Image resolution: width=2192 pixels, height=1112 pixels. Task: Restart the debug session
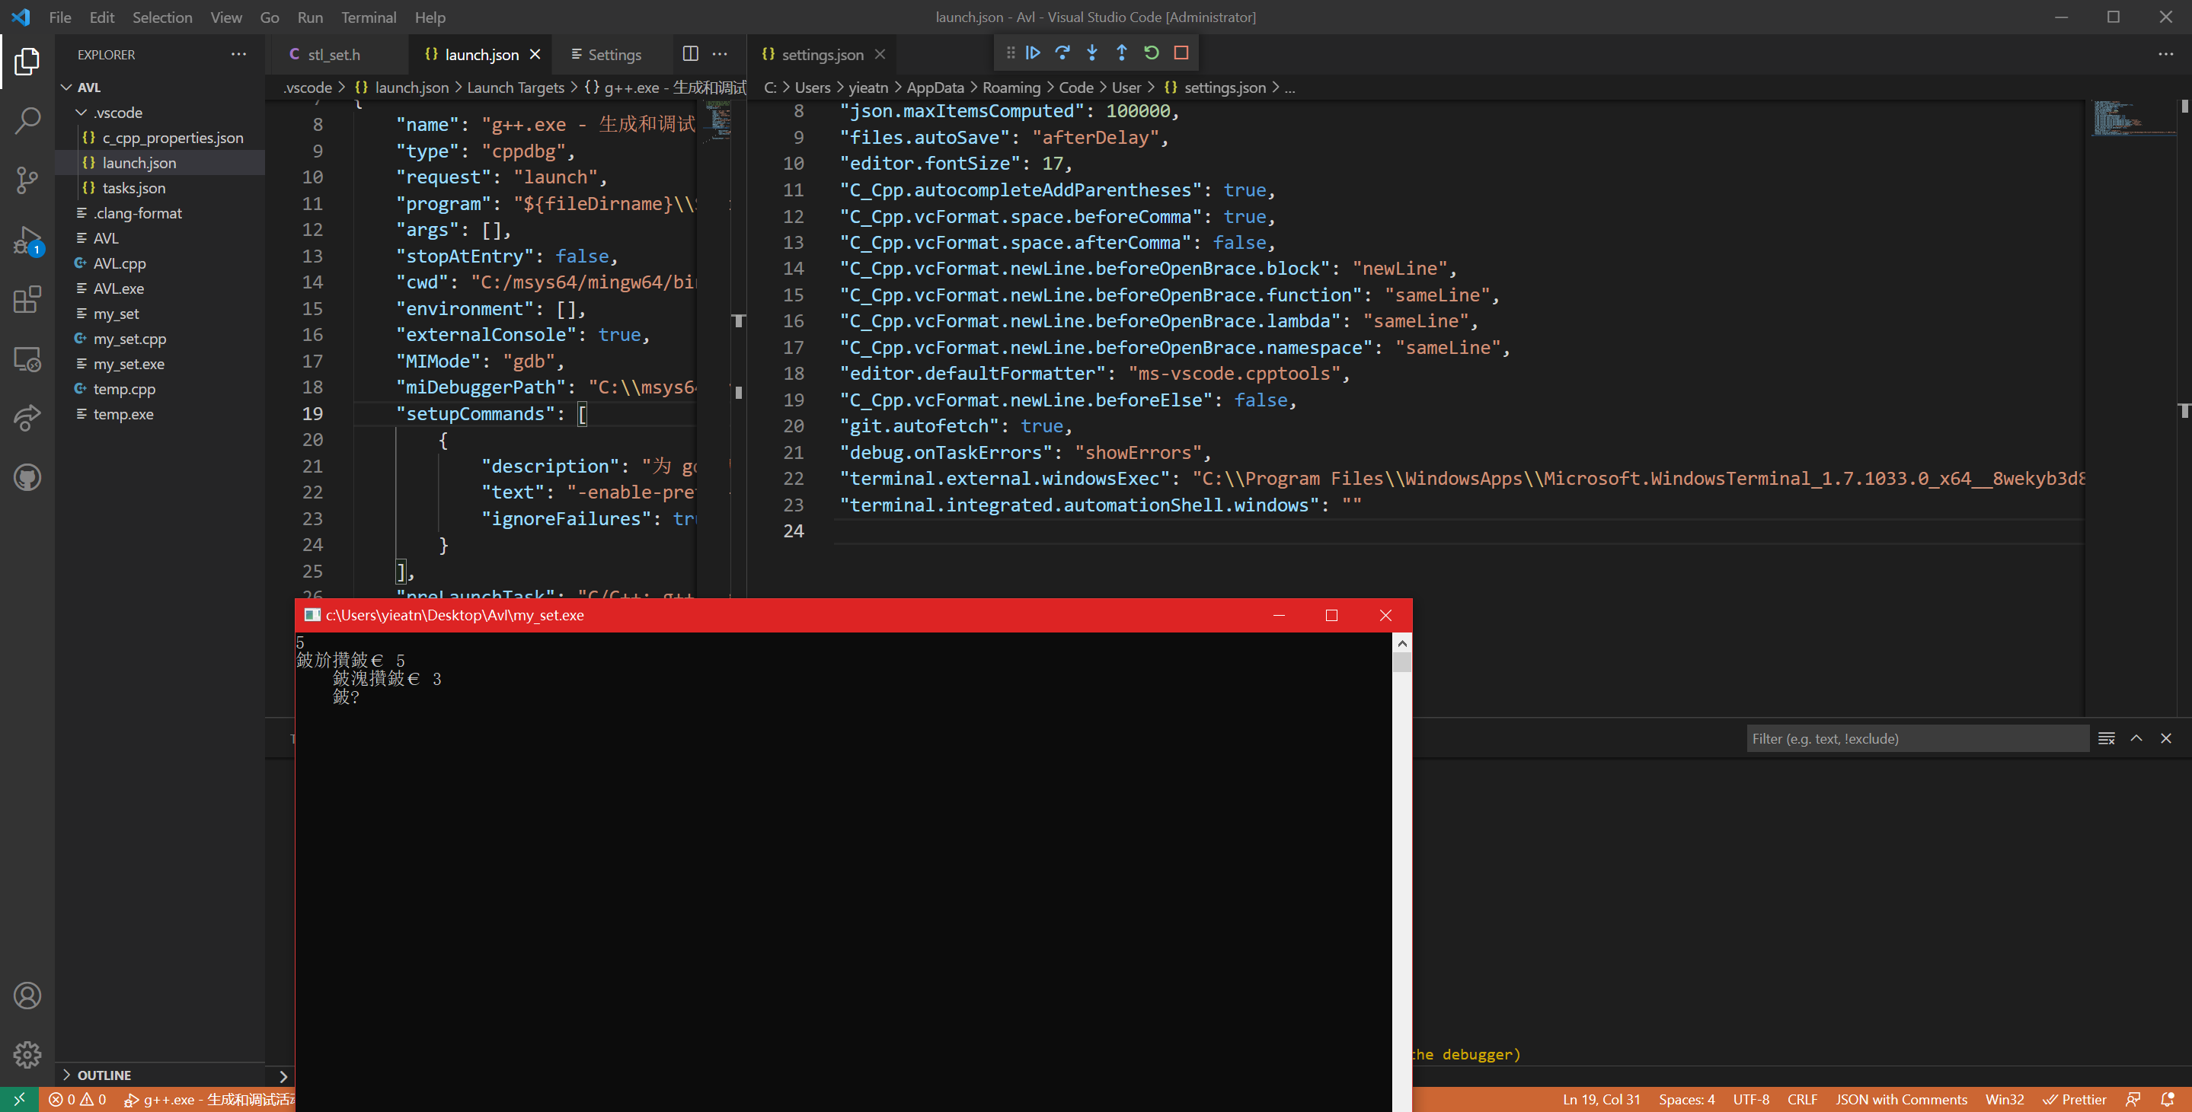(1152, 52)
